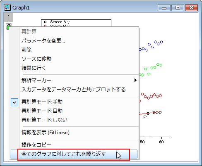
Task: Click a red scatter data point
Action: [142, 94]
